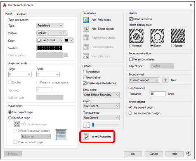Open the Custom pattern dropdown
This screenshot has height=161, width=196.
(50, 55)
